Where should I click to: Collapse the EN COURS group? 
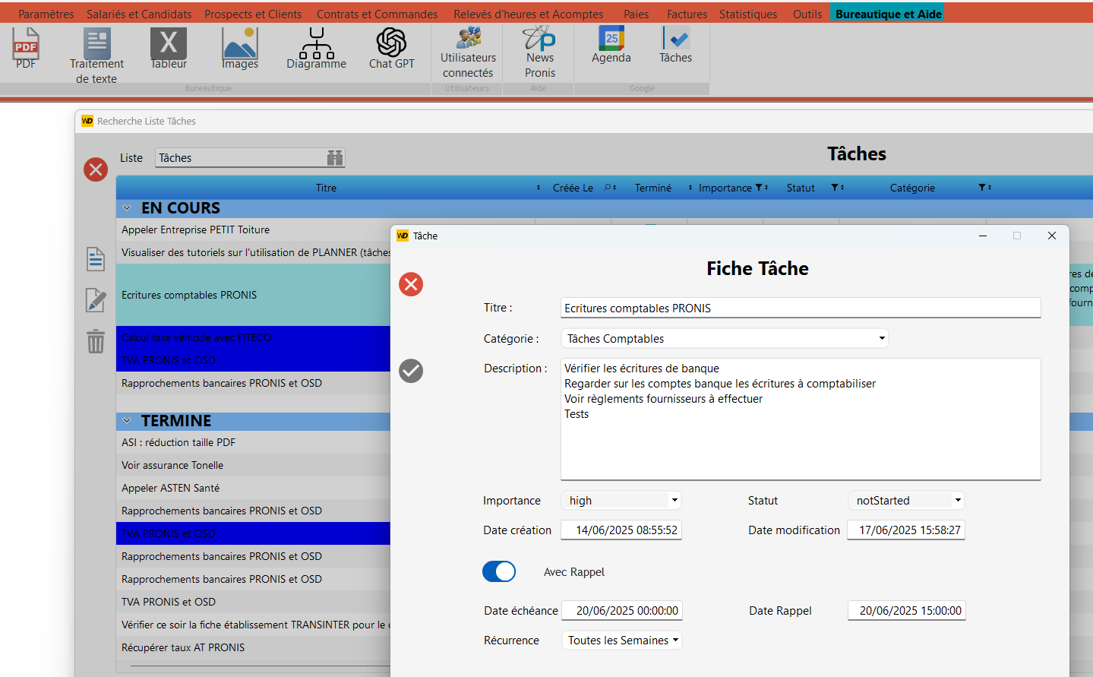click(x=127, y=208)
